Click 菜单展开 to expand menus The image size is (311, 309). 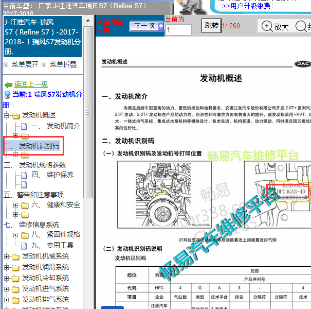[25, 64]
